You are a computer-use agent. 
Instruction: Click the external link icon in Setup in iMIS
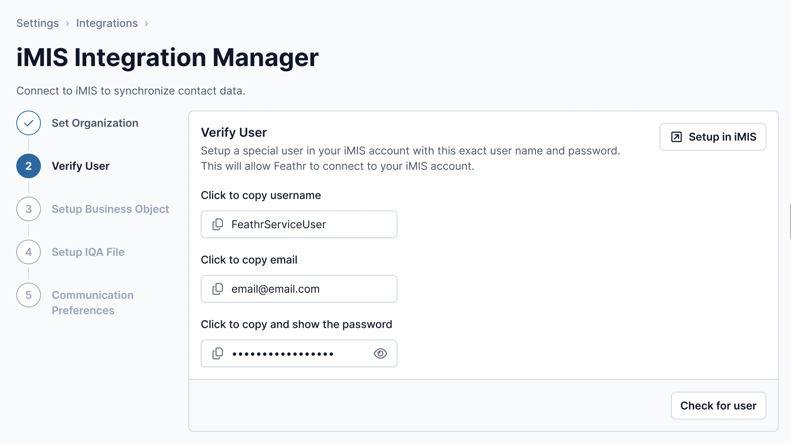click(x=677, y=137)
